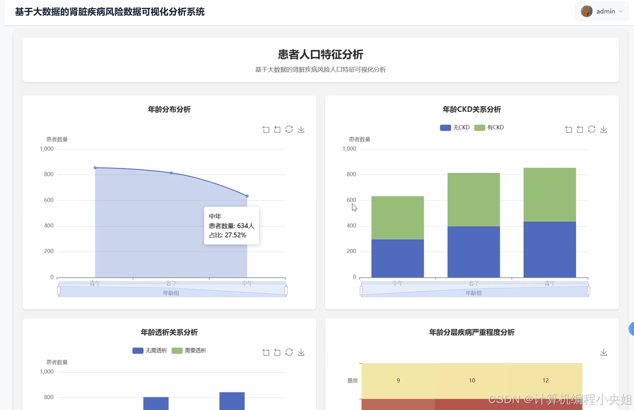Toggle the 无CKD legend item
Image resolution: width=634 pixels, height=410 pixels.
pos(454,127)
